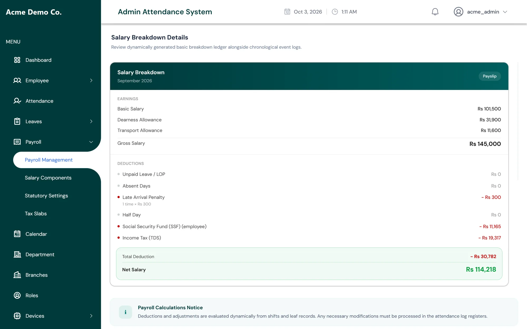Image resolution: width=527 pixels, height=329 pixels.
Task: Click the Leaves clipboard icon
Action: tap(17, 121)
